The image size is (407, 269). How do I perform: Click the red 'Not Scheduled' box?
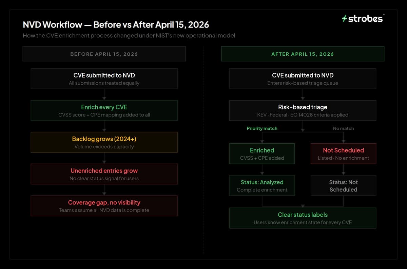344,154
